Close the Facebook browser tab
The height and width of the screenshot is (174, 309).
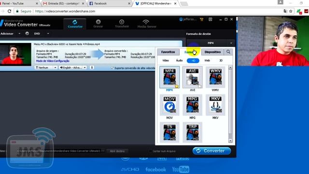tap(129, 3)
